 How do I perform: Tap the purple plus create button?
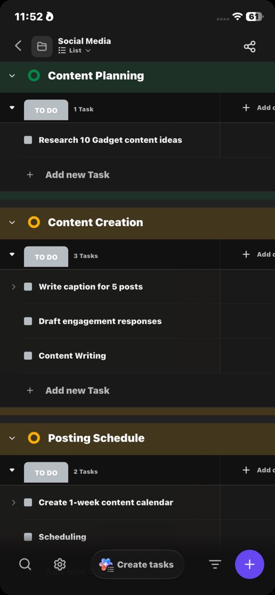point(249,564)
